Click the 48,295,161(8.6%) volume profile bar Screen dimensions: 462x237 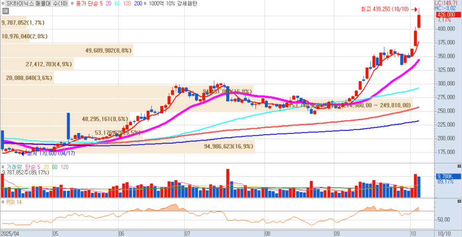65,119
